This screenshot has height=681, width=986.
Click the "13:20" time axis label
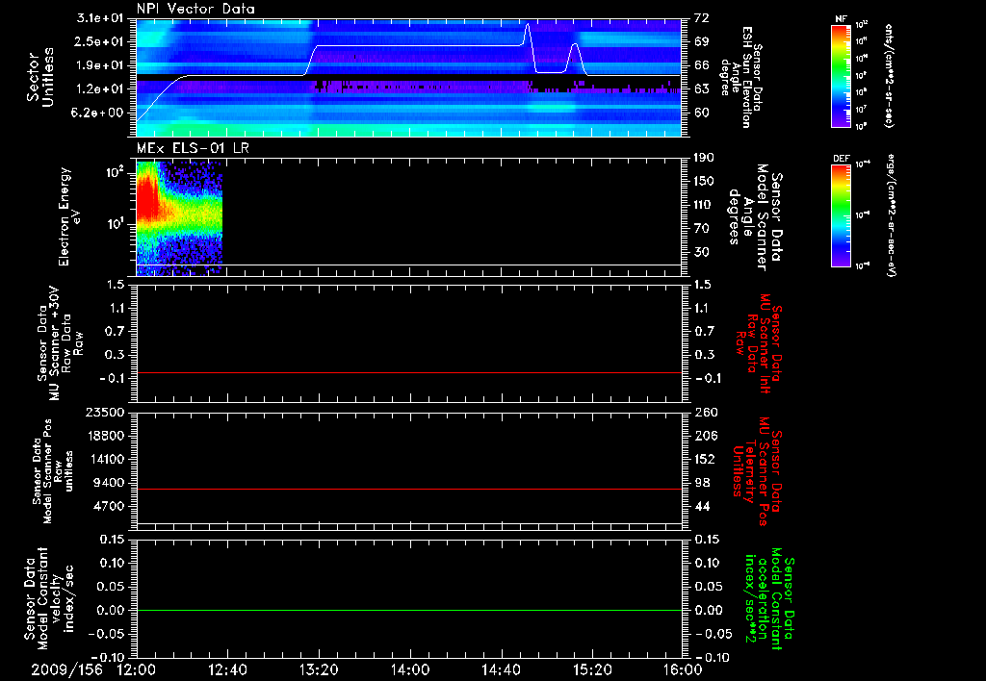[x=319, y=669]
